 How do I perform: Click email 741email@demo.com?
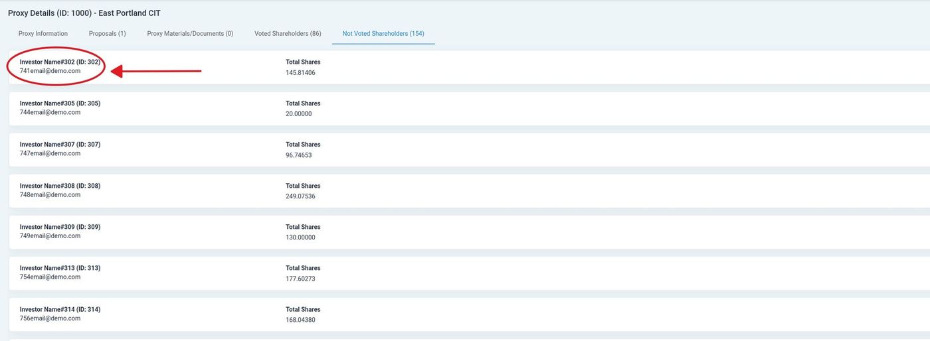click(x=50, y=71)
